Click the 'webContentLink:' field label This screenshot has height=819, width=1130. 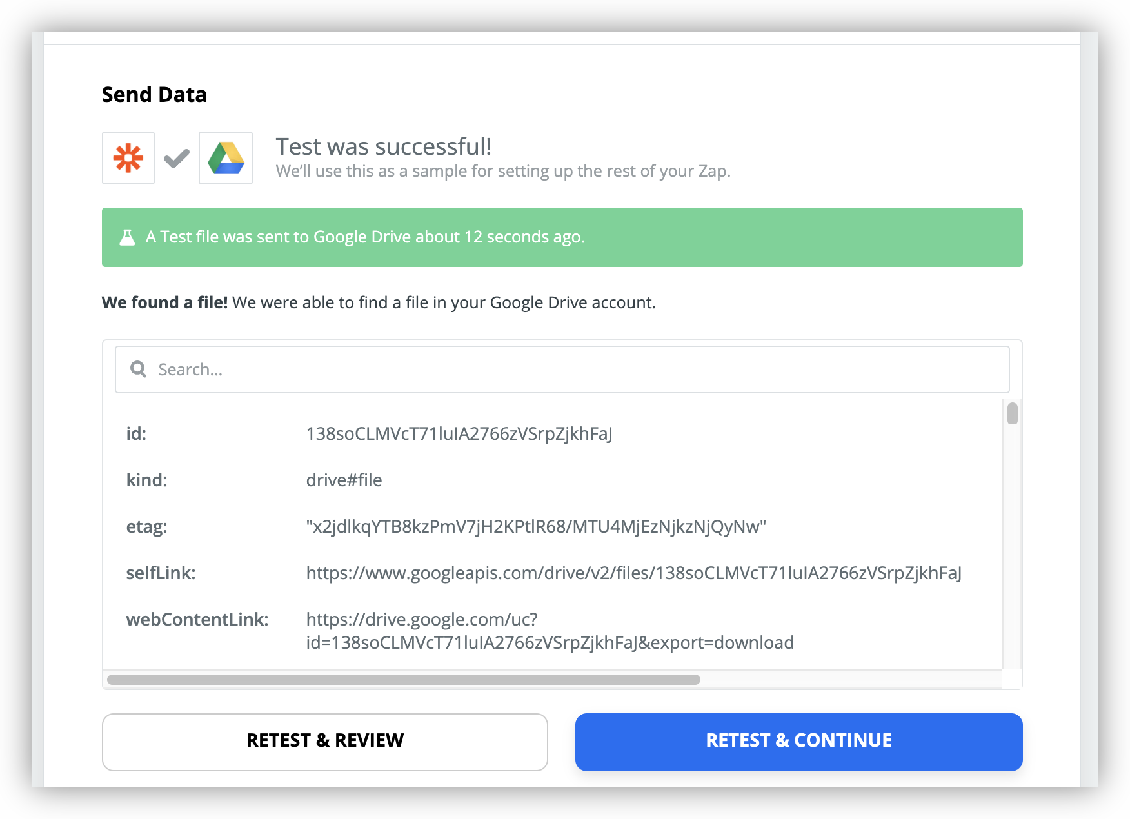197,619
